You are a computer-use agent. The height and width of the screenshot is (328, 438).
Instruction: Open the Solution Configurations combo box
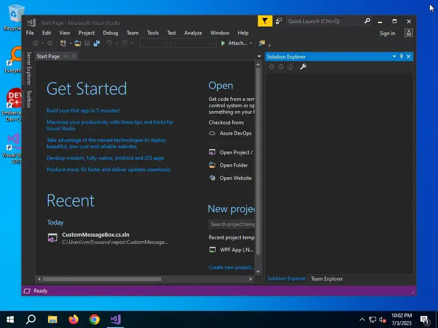(153, 43)
